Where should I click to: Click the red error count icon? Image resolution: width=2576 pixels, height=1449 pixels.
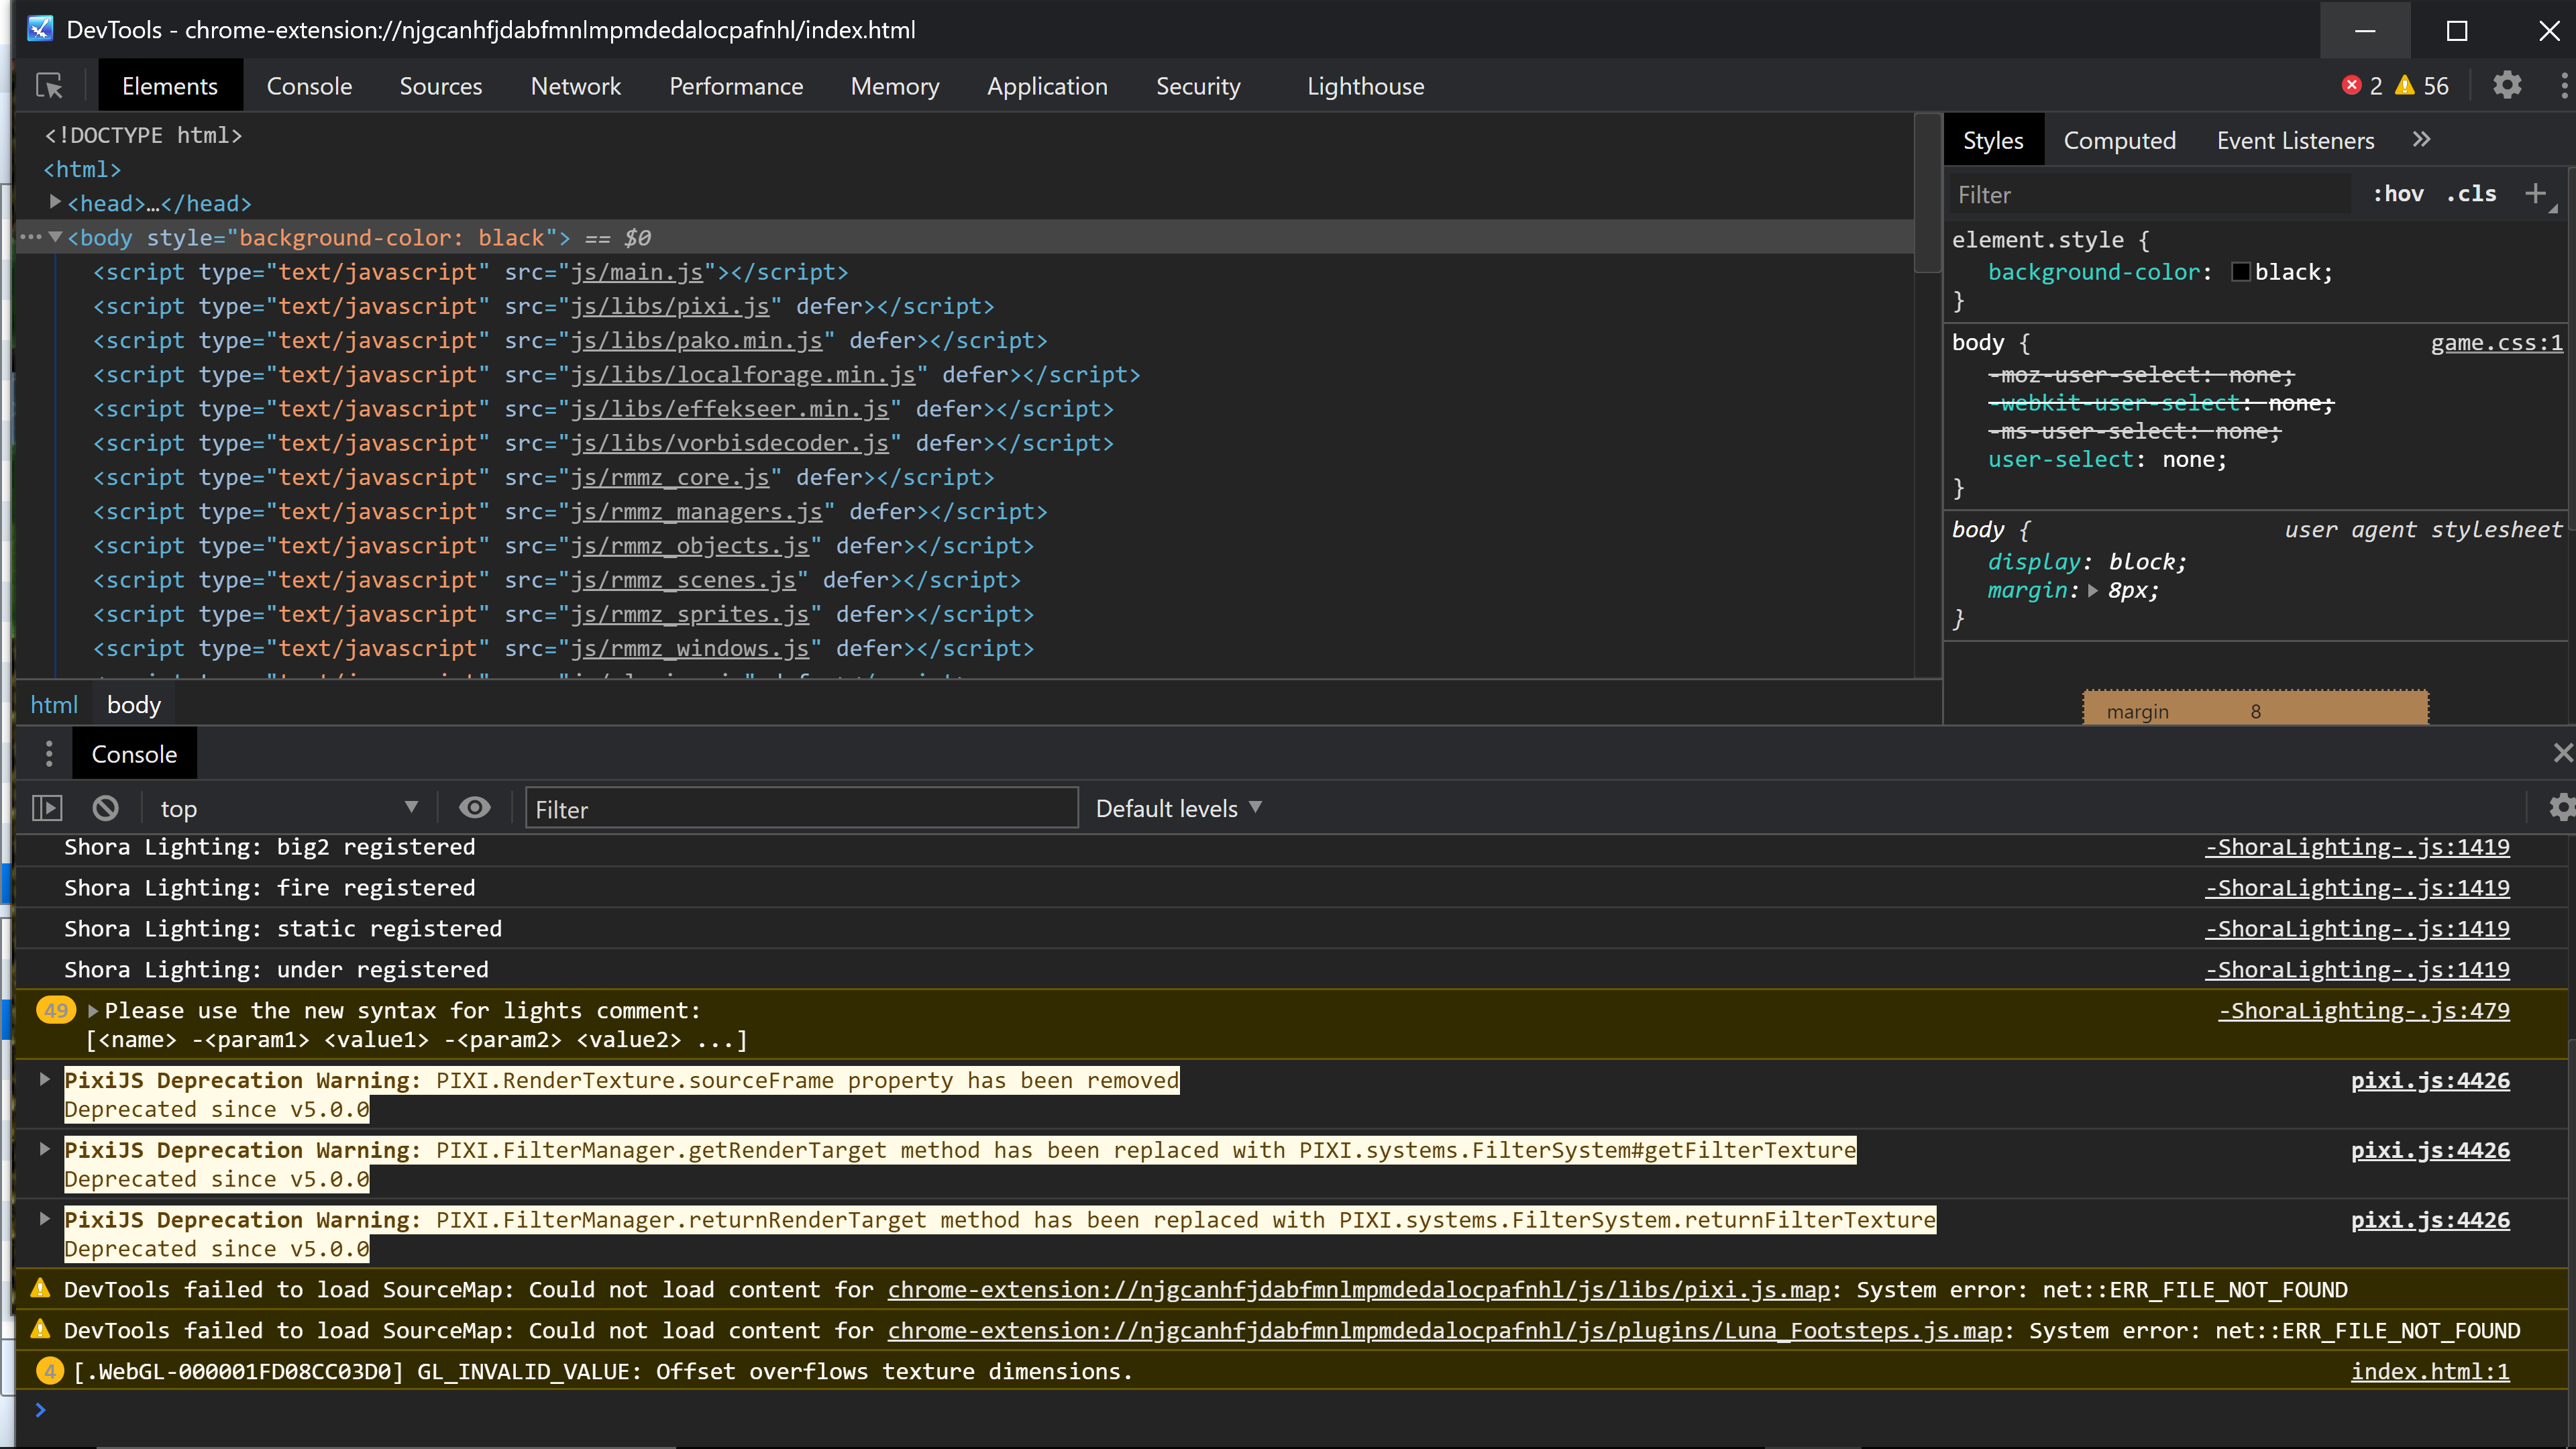[2352, 86]
